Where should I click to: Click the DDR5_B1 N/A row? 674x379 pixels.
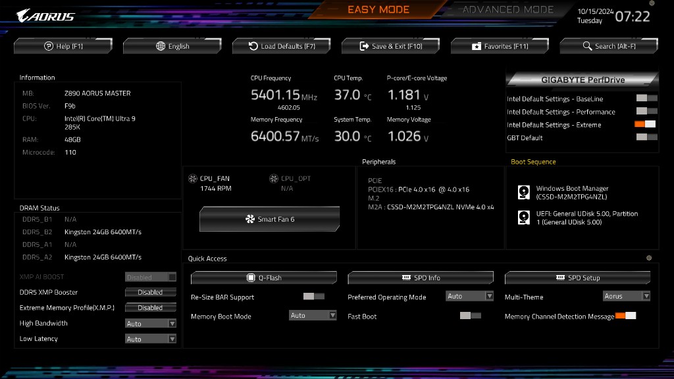tap(49, 220)
